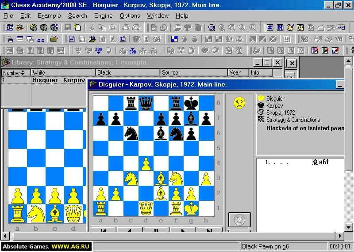Click the blue list document icon
354x252 pixels.
tap(72, 39)
